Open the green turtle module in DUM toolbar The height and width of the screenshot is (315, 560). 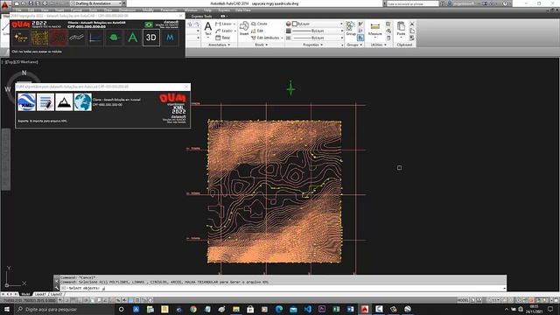click(114, 37)
